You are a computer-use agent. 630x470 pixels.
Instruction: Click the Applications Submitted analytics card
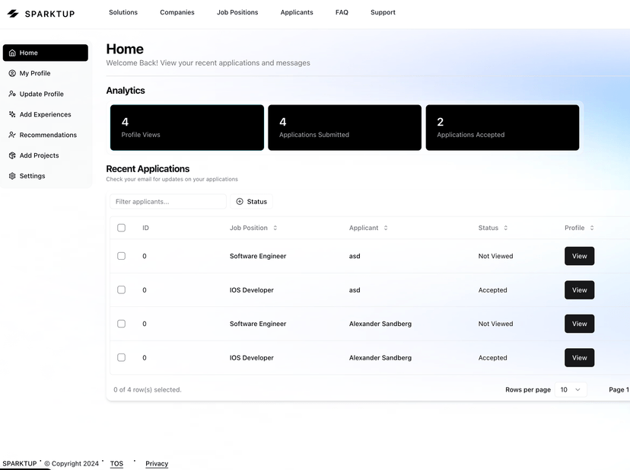point(345,127)
